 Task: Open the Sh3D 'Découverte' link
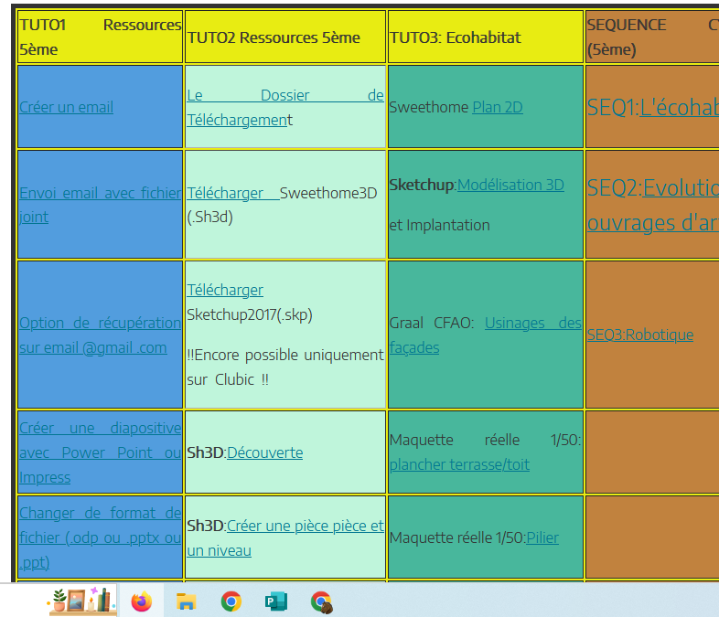[264, 452]
